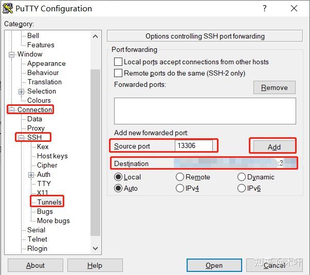Collapse the SSH tree node

(x=22, y=137)
